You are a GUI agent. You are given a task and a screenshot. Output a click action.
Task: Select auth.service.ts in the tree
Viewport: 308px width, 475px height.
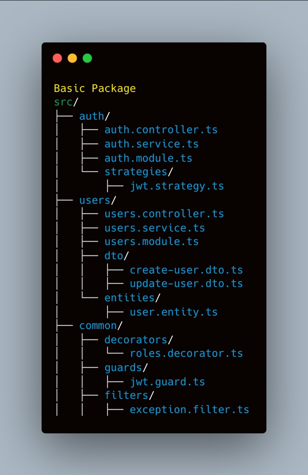152,144
